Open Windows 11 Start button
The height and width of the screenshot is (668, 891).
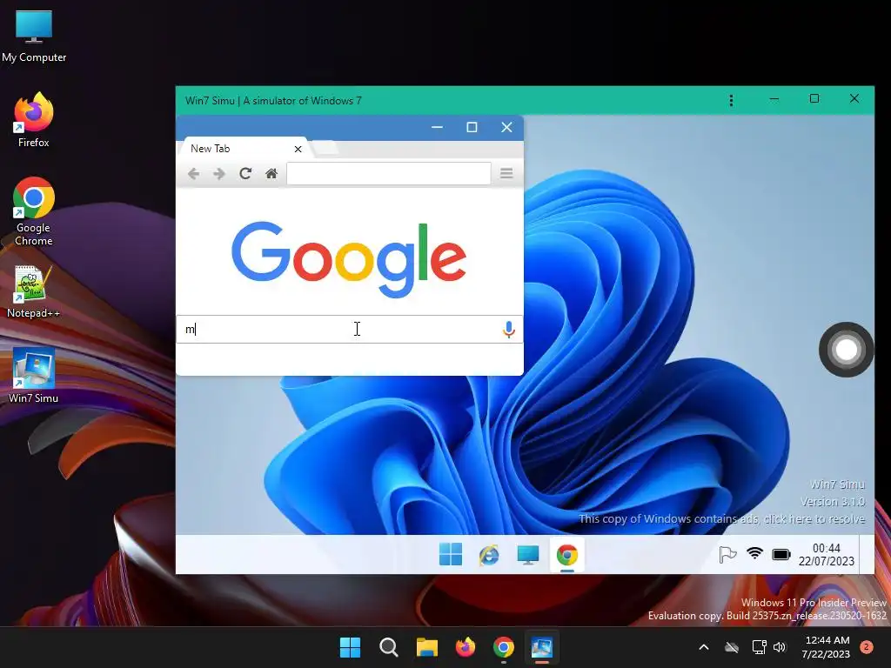(x=350, y=647)
